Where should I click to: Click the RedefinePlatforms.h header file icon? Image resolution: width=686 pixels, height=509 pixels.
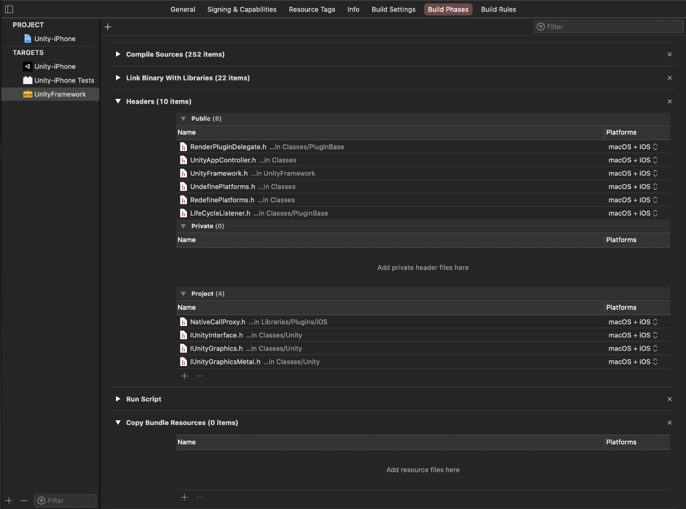tap(184, 200)
